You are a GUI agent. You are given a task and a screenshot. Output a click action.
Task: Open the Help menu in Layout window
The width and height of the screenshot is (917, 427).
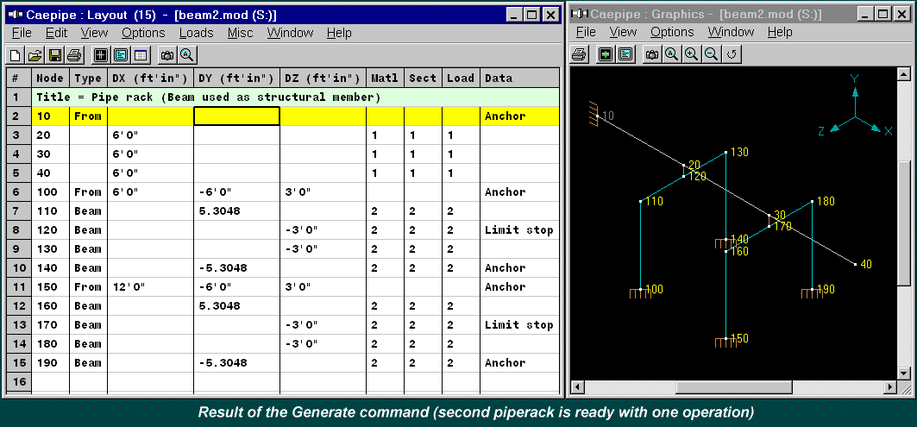339,34
